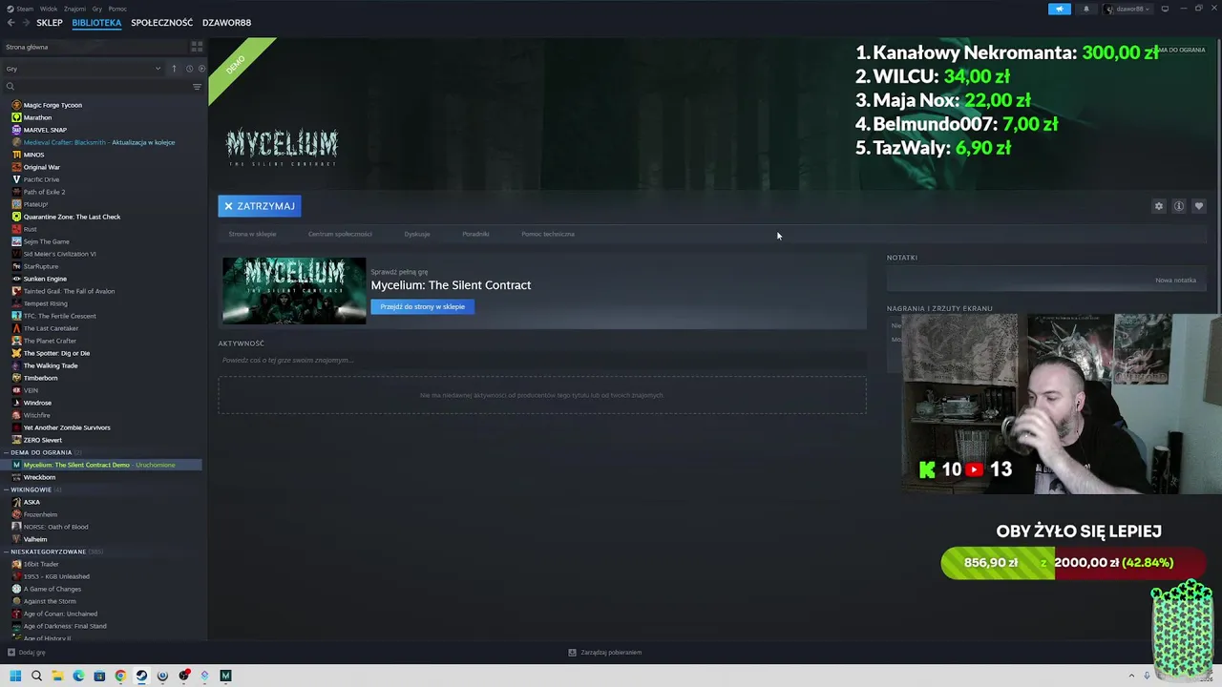Open the Centrum społeczności tab

(340, 234)
